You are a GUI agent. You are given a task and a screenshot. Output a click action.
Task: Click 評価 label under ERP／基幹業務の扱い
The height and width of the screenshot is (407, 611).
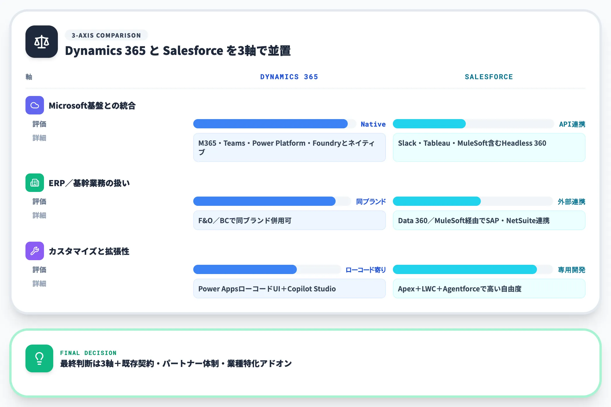39,201
